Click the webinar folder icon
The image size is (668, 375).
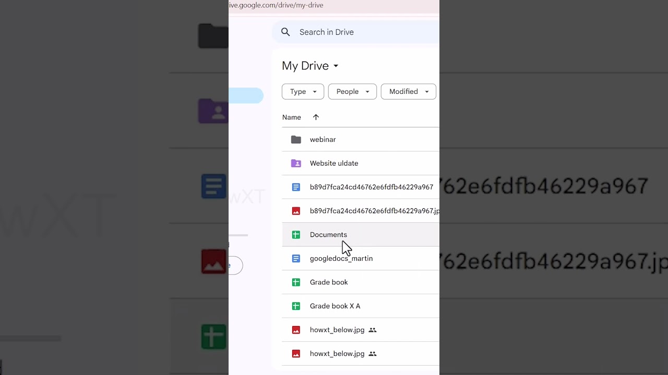(296, 140)
